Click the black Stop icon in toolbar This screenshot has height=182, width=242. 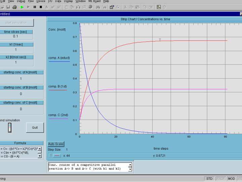[41, 7]
